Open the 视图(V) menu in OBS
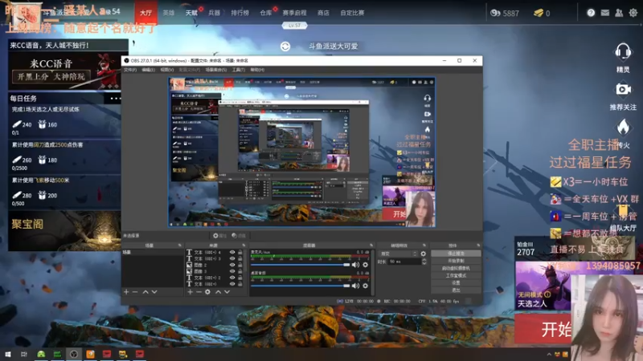Screen dimensions: 643x361 click(166, 70)
